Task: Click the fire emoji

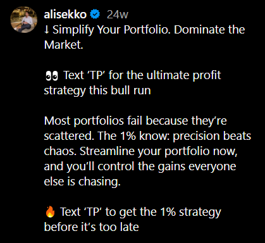Action: point(50,212)
